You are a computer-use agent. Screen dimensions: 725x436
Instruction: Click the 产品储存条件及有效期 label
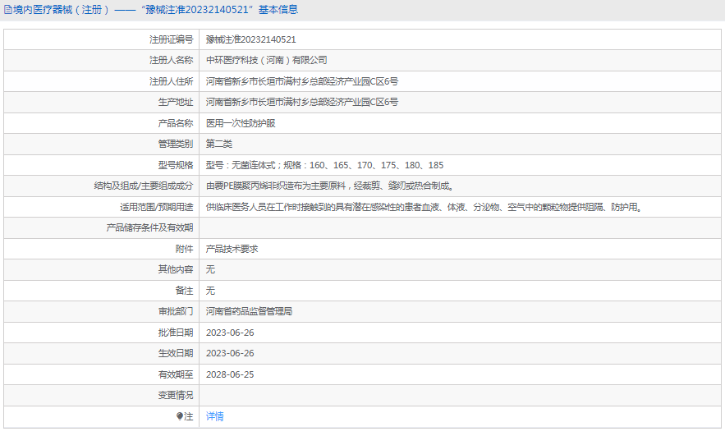click(x=149, y=228)
